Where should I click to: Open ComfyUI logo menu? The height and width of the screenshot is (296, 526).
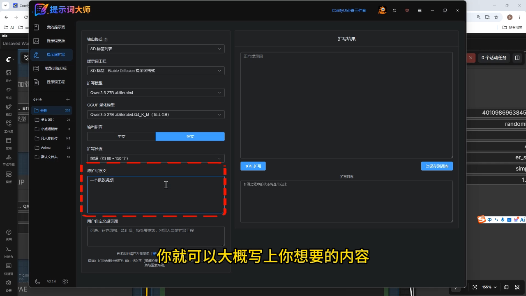[x=10, y=60]
